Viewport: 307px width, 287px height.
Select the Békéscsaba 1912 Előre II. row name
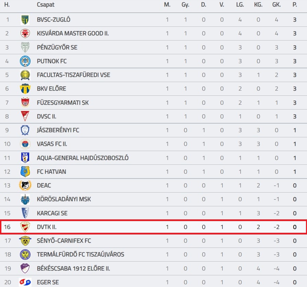(73, 268)
